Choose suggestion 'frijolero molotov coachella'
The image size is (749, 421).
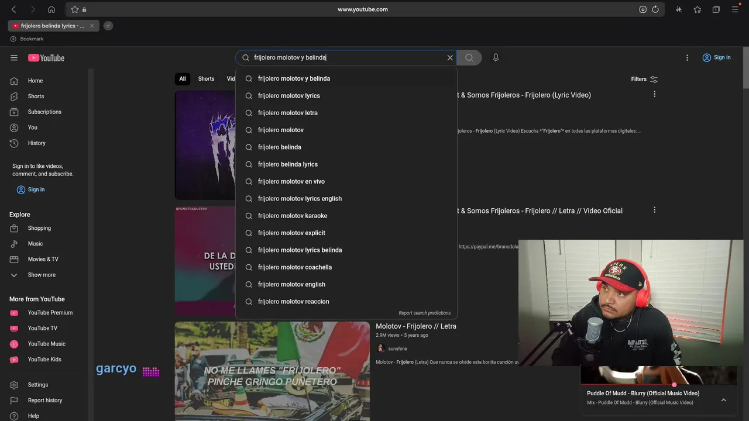click(x=346, y=267)
